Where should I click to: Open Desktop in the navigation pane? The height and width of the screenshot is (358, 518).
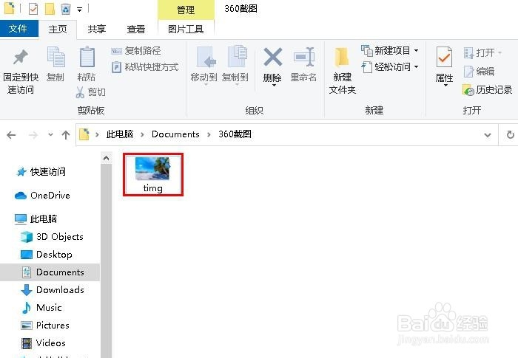click(x=46, y=255)
